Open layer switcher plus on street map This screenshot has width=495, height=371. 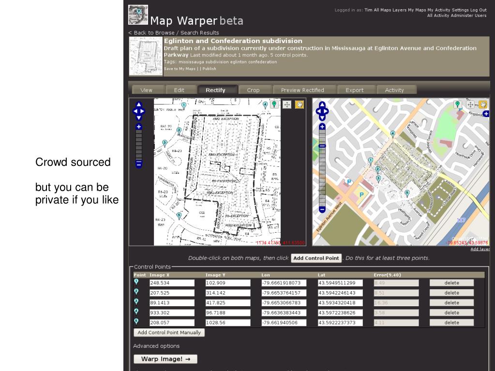[x=486, y=114]
